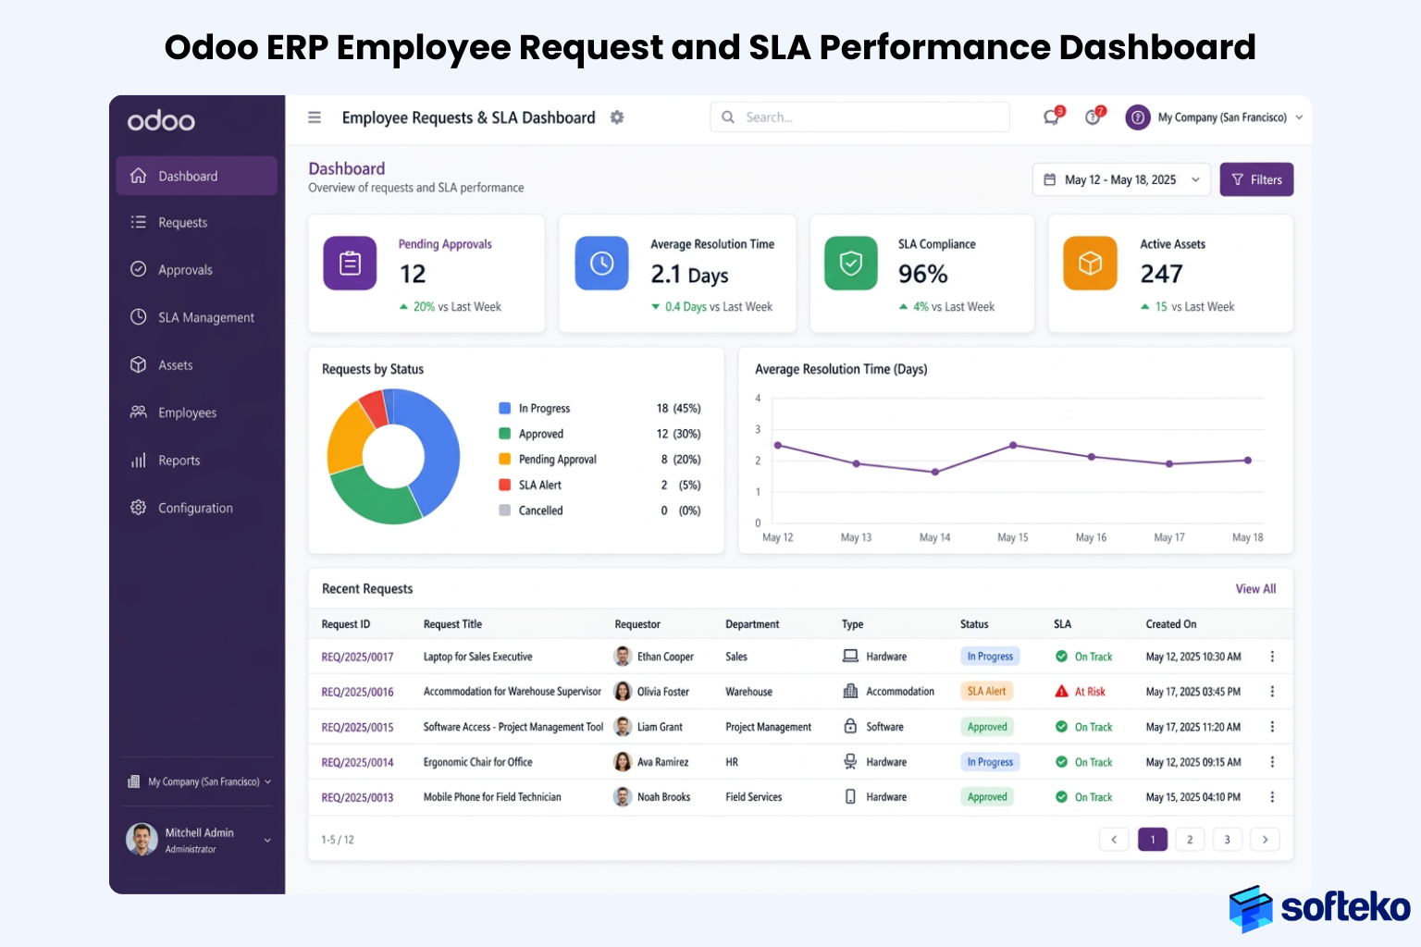Go to page 2 of requests
This screenshot has width=1421, height=947.
(x=1190, y=840)
